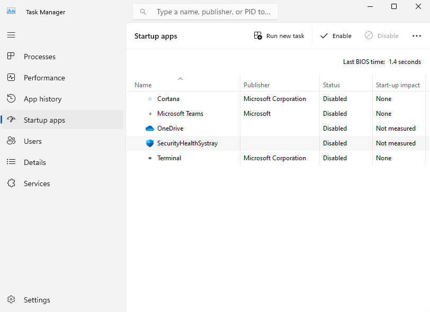Open the three-dot more options menu
This screenshot has width=430, height=312.
[x=416, y=36]
